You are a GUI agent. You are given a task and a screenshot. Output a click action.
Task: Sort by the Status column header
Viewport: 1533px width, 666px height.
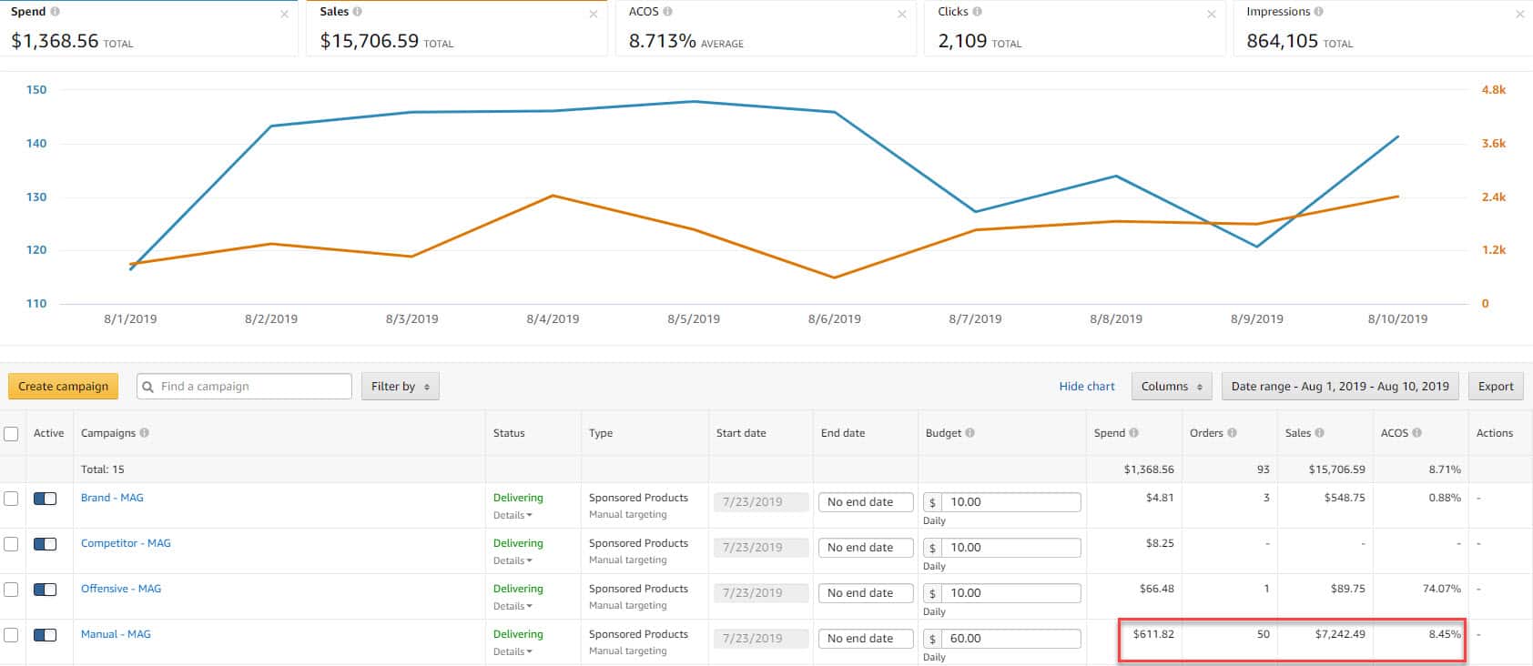509,433
